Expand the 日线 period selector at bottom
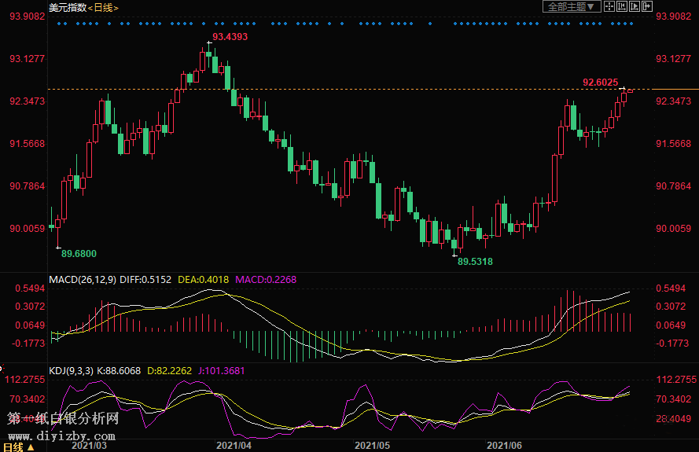 coord(17,446)
